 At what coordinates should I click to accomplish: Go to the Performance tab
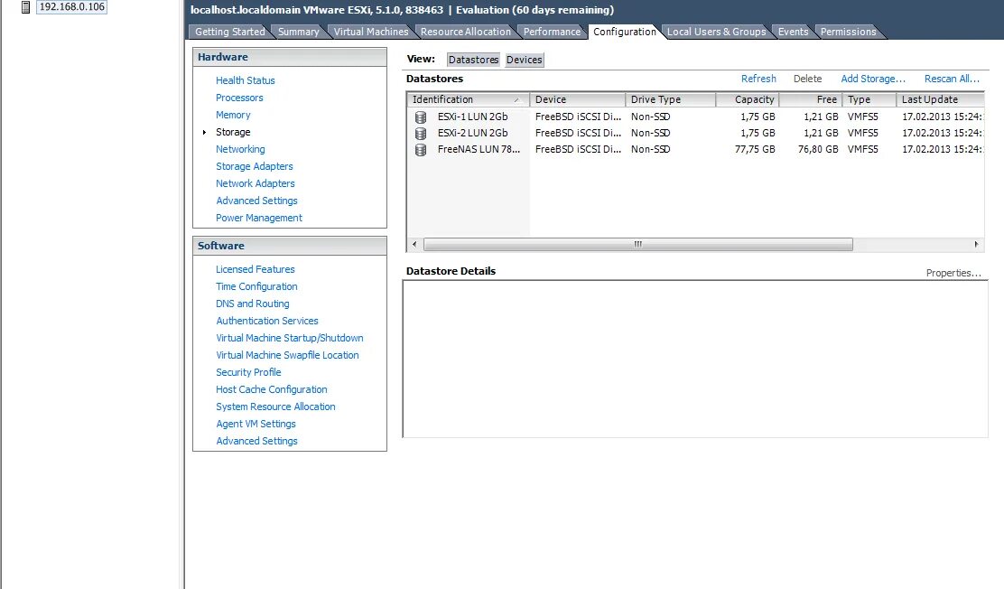coord(552,32)
